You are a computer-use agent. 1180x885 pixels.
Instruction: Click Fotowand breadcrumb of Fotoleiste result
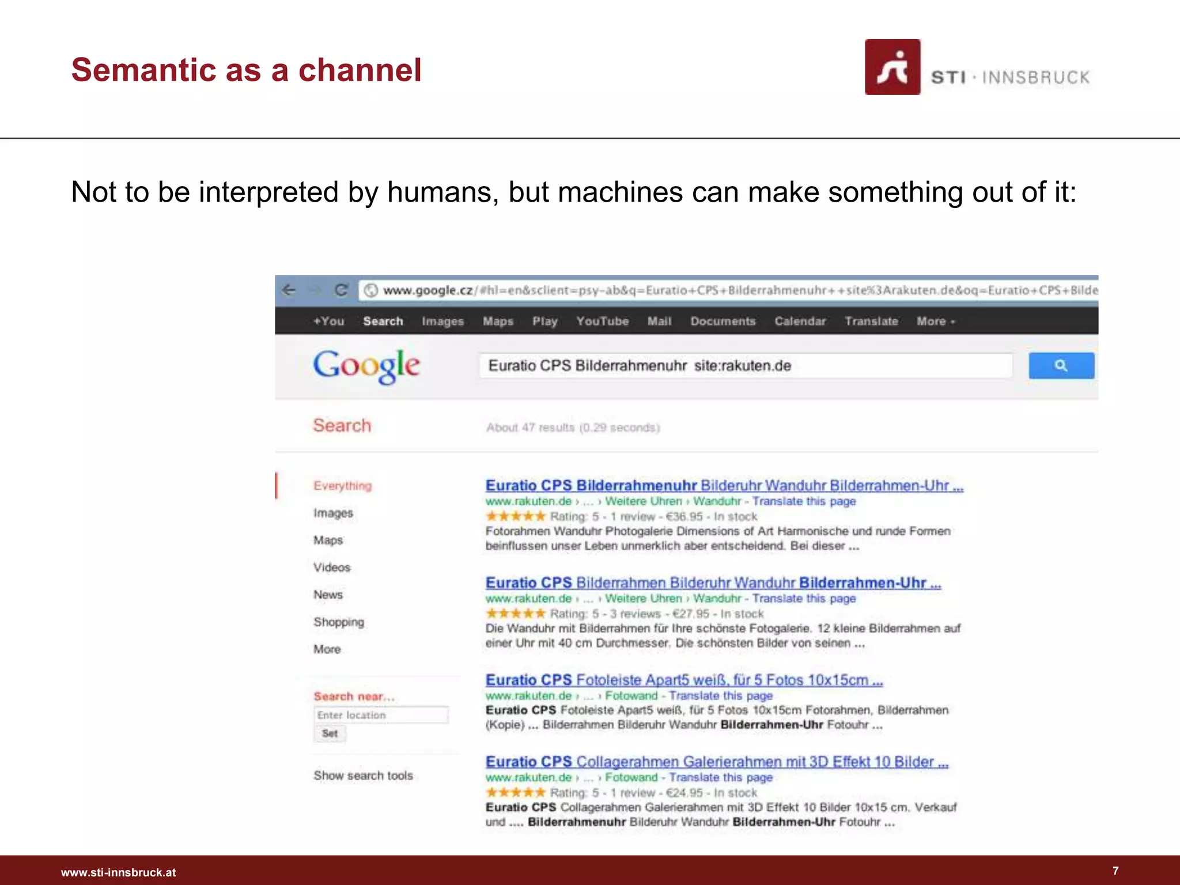pos(631,695)
